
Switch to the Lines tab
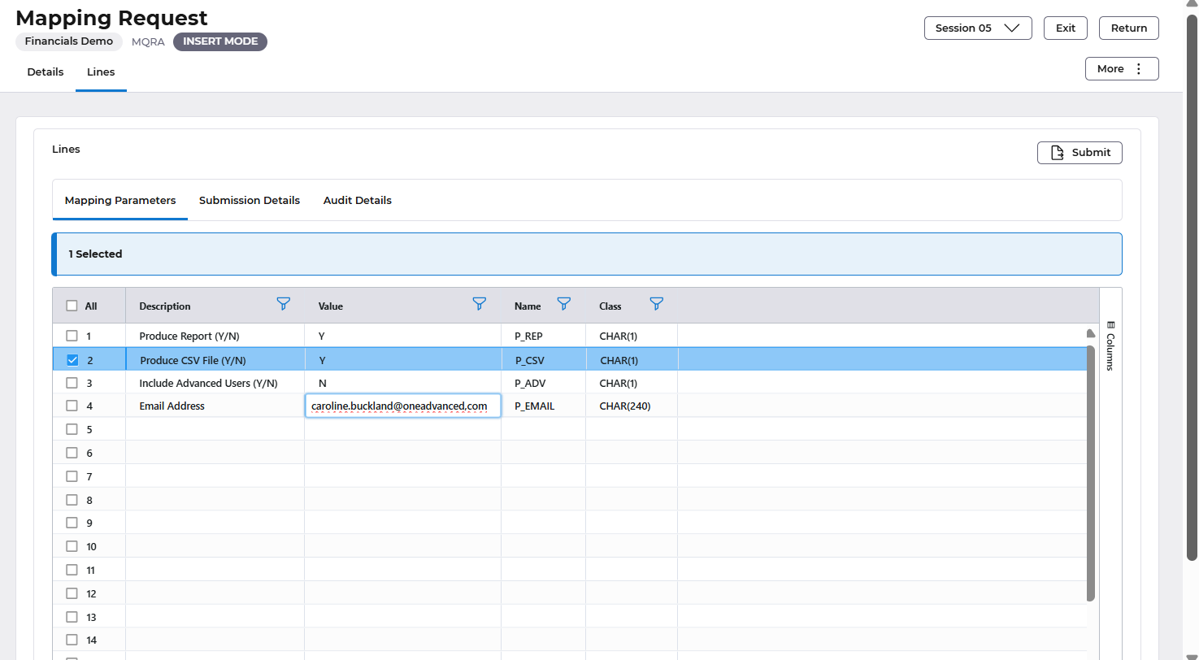[x=101, y=72]
